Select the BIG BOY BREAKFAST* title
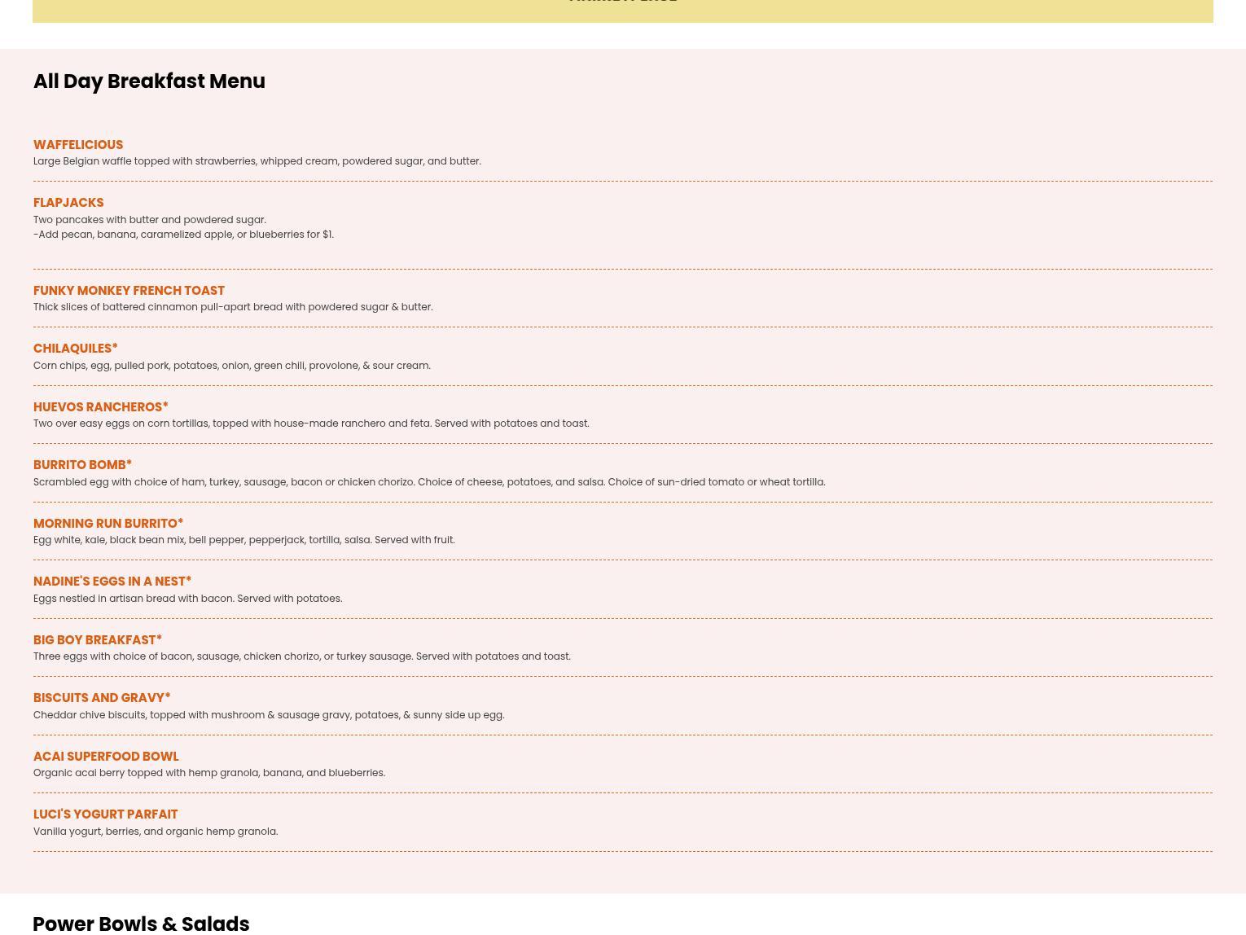The image size is (1246, 935). [x=98, y=640]
